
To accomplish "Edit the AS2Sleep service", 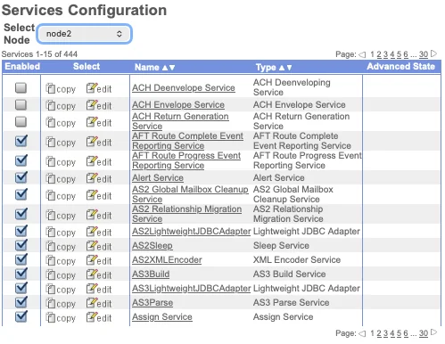I will click(x=99, y=246).
